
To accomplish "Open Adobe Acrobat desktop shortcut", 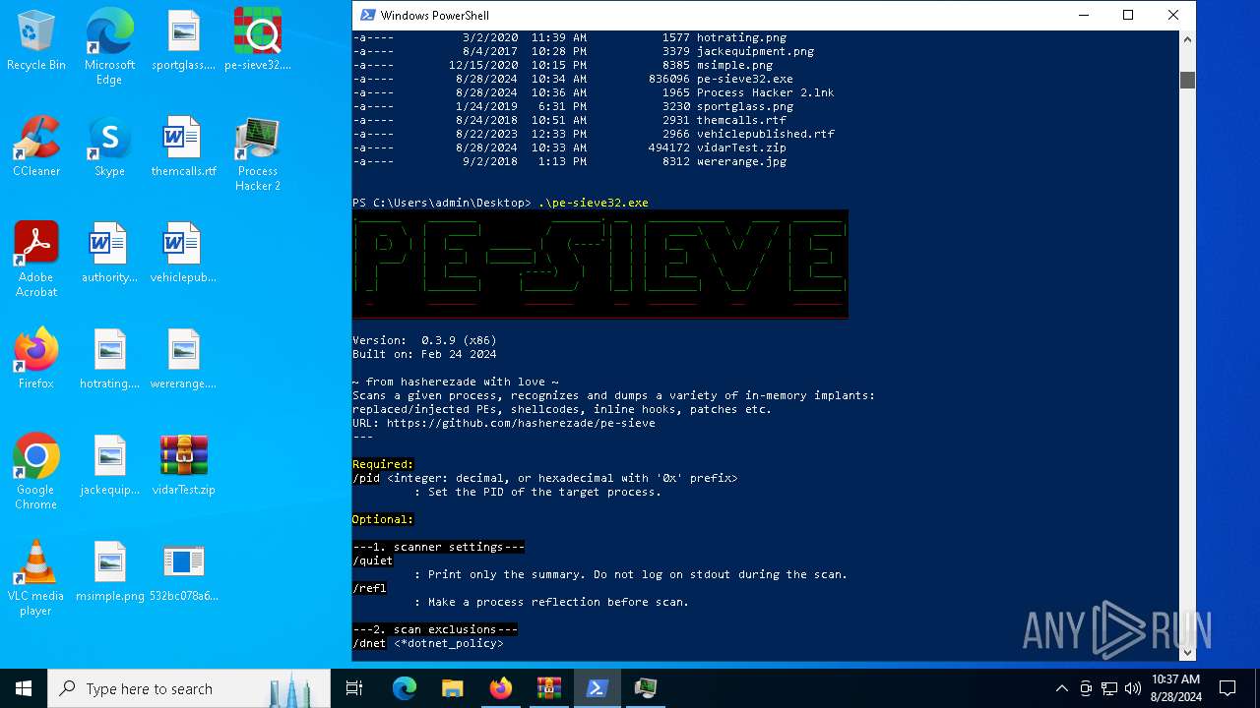I will 35,260.
